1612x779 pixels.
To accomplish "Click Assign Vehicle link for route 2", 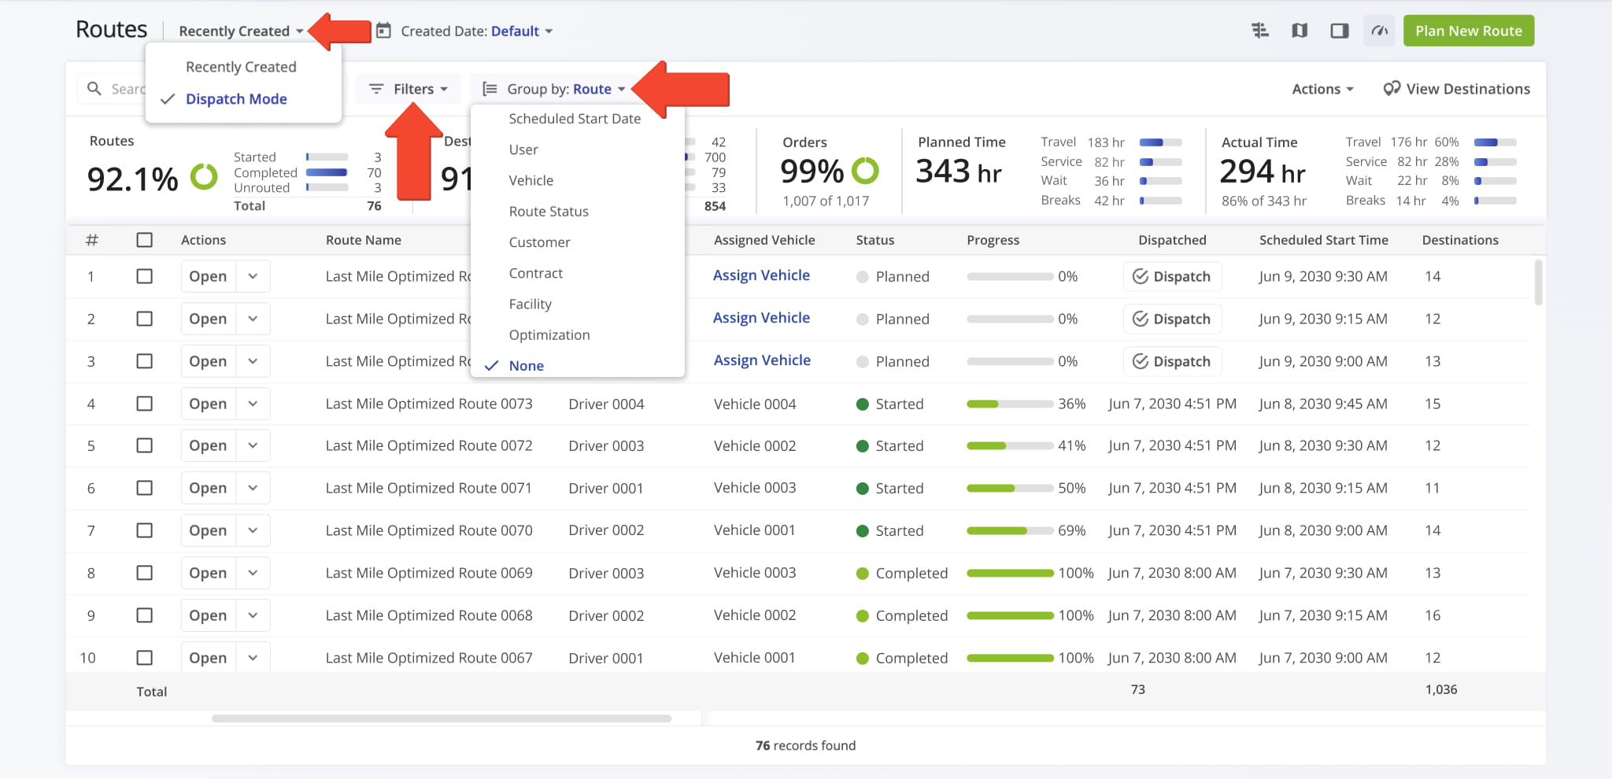I will pyautogui.click(x=761, y=318).
